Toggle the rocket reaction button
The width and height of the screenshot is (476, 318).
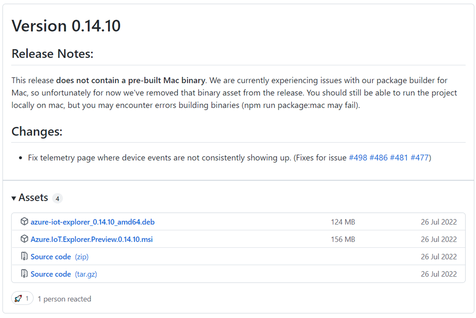[x=22, y=299]
